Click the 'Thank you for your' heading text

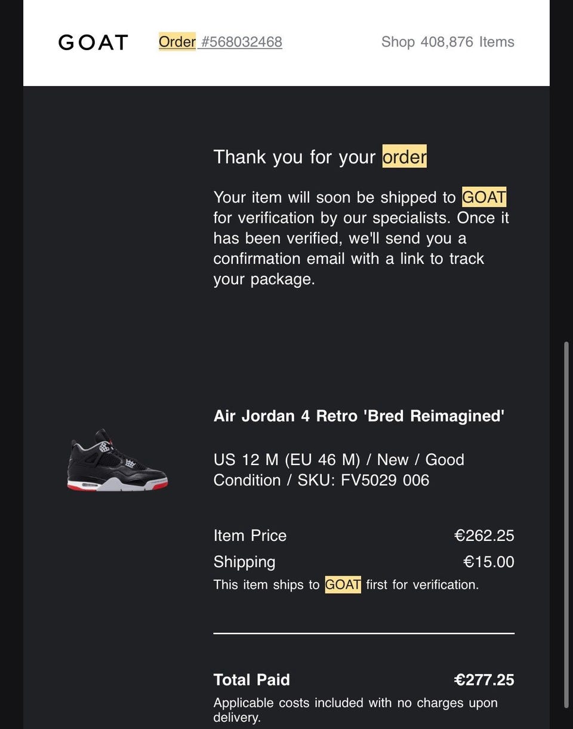pos(294,157)
